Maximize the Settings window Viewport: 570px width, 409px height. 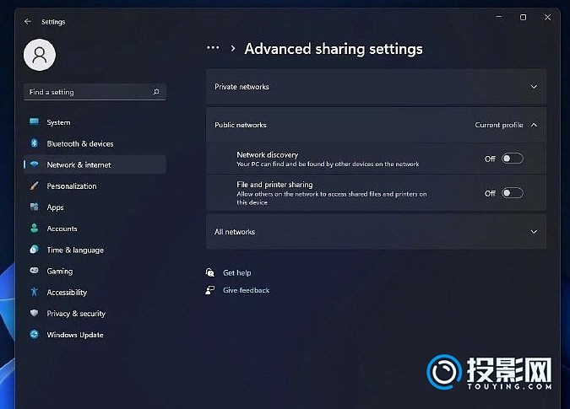coord(523,17)
